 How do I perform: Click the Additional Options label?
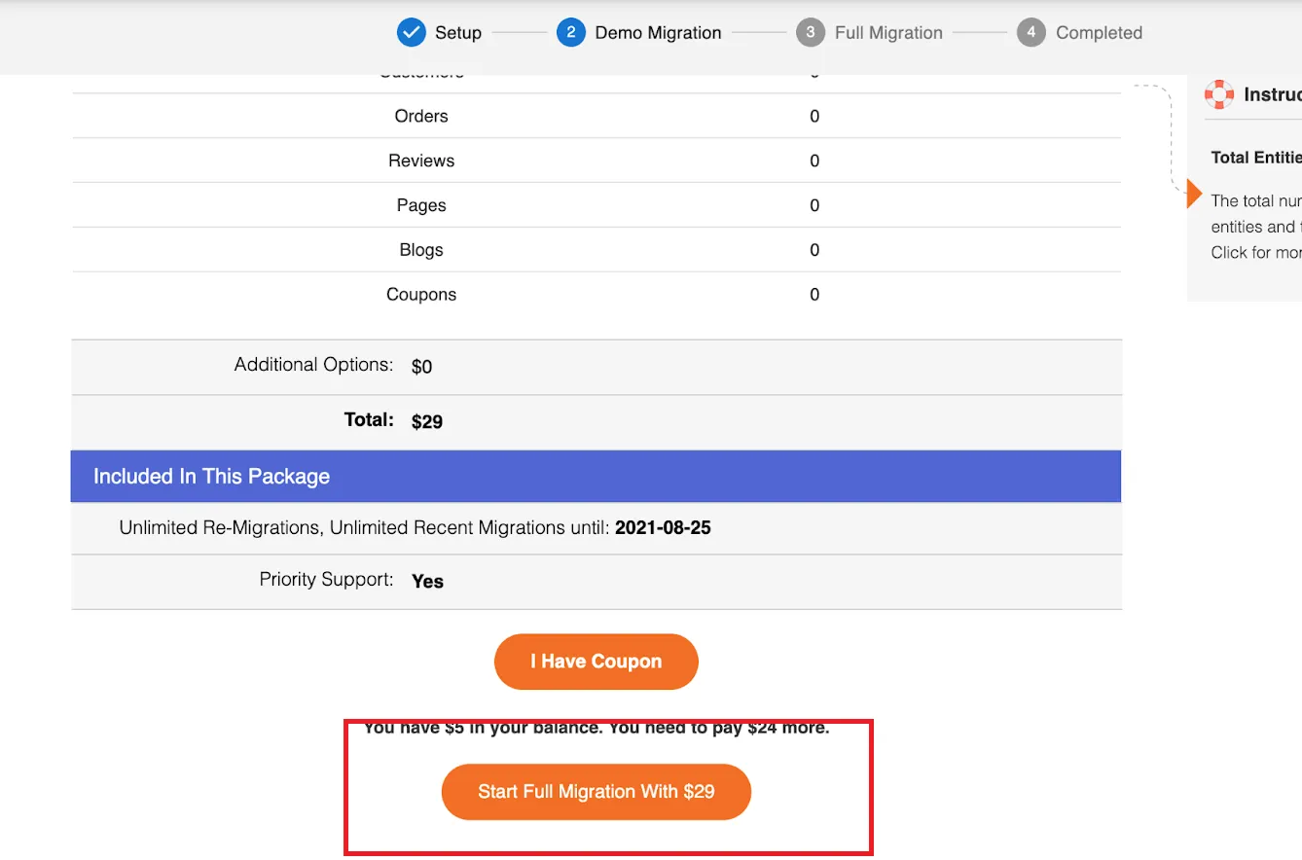pyautogui.click(x=313, y=365)
